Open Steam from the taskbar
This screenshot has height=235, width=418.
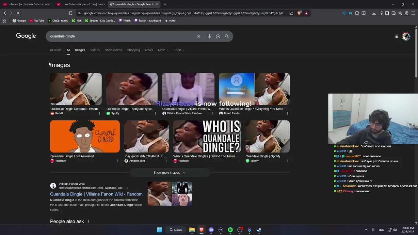pyautogui.click(x=259, y=230)
